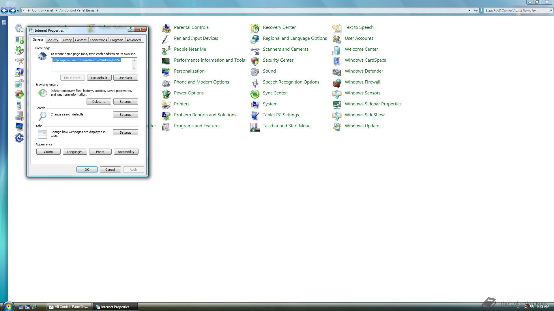Click the Delete... browsing history button
Screen dimensions: 554x311
[98, 102]
